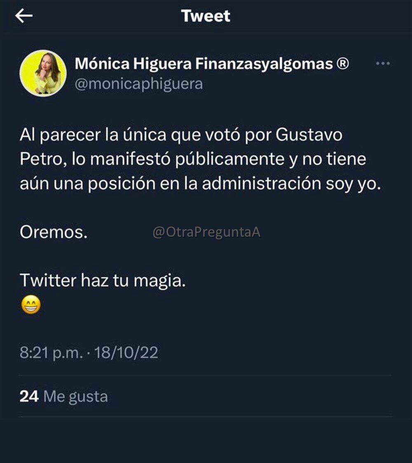Open the @monicaphiguera handle
Screen dimensions: 412x463
tap(138, 84)
